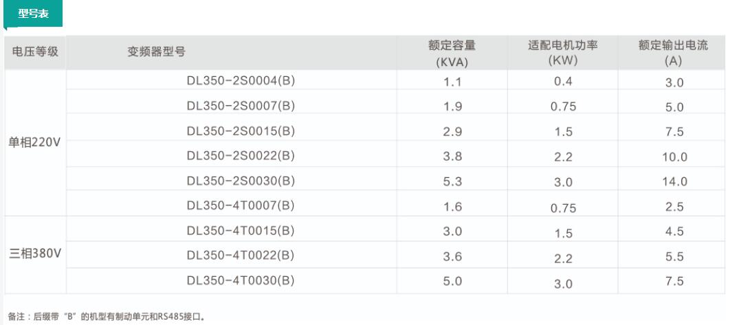Click the DL350-2S0015(B) model cell
The width and height of the screenshot is (739, 325).
(241, 131)
